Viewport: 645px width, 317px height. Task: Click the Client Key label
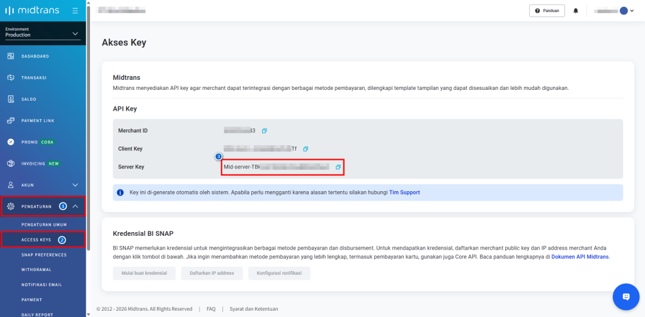point(130,148)
